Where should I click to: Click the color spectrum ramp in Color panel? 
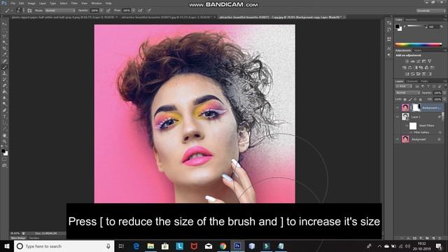coord(419,45)
